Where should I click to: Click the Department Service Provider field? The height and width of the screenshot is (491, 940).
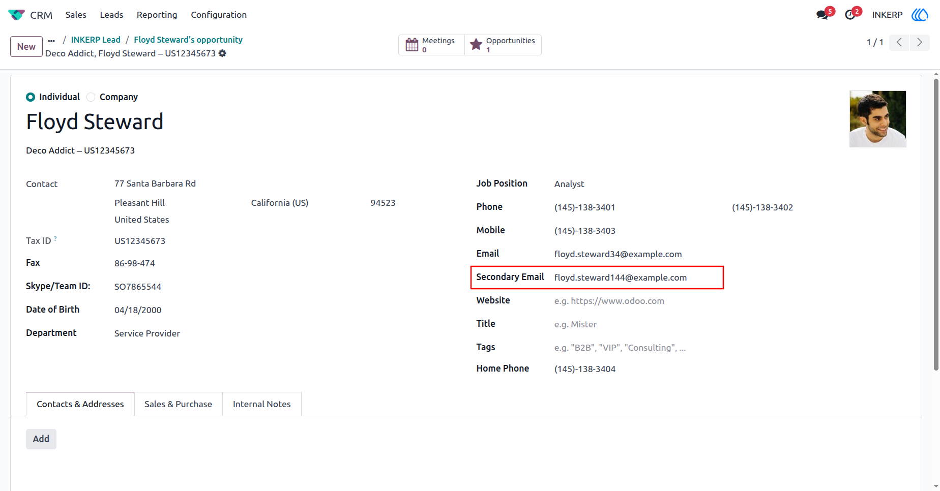coord(148,333)
